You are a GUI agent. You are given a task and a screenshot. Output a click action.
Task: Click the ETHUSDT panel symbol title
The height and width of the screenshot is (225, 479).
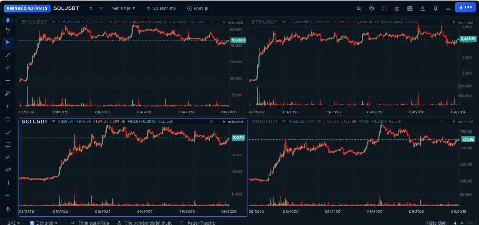(265, 22)
